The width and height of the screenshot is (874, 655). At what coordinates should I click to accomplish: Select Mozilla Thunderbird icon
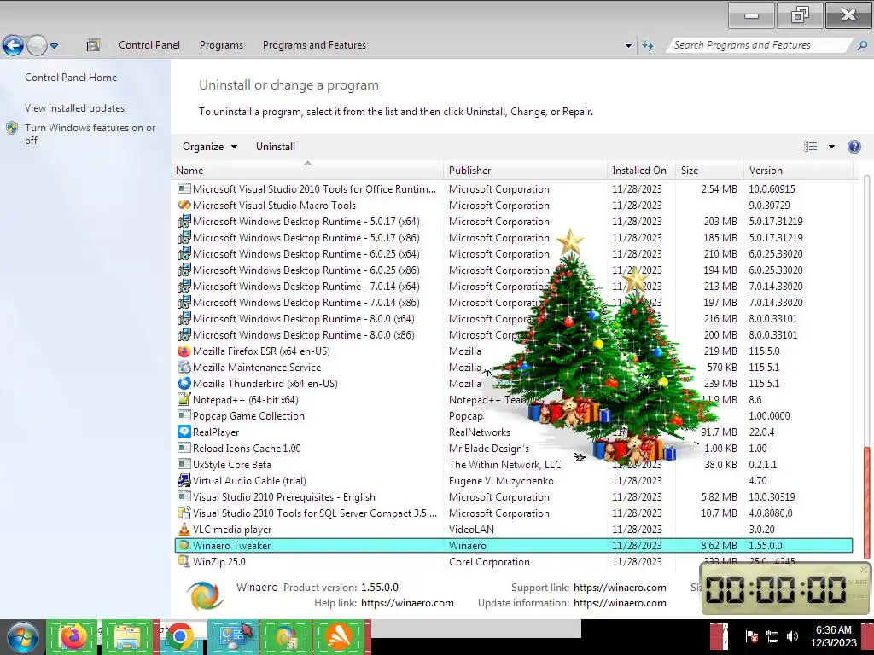pyautogui.click(x=184, y=384)
